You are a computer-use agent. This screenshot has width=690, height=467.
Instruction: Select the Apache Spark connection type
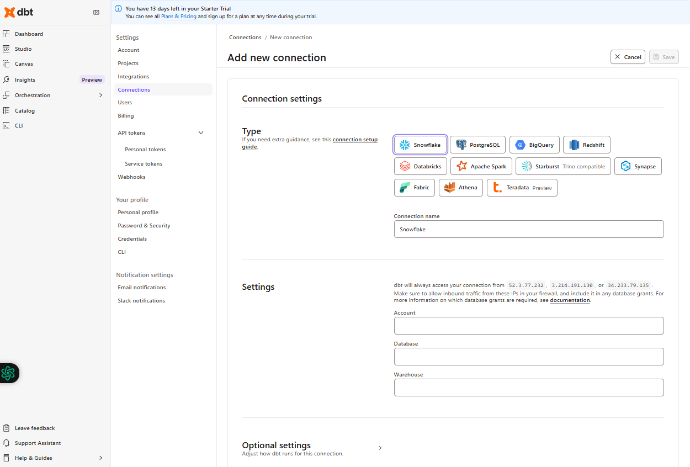click(481, 166)
